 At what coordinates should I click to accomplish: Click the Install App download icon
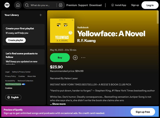(113, 5)
